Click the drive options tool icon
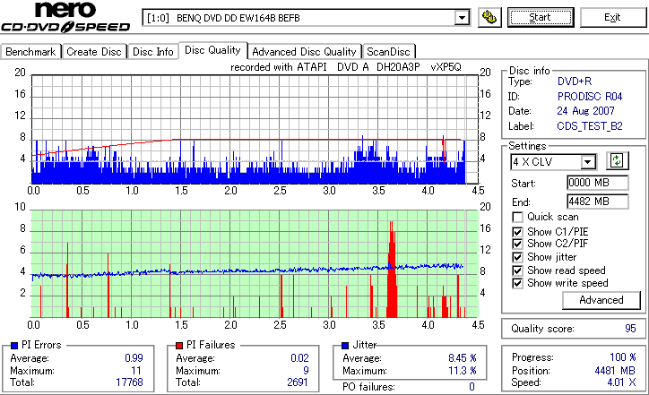The width and height of the screenshot is (649, 395). point(489,17)
